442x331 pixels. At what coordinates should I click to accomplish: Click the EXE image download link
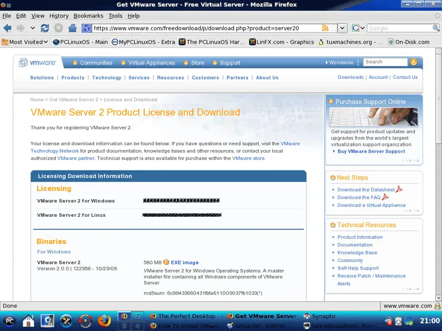[185, 263]
